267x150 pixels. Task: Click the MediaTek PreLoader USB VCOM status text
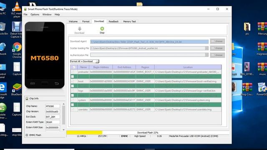pos(194,136)
